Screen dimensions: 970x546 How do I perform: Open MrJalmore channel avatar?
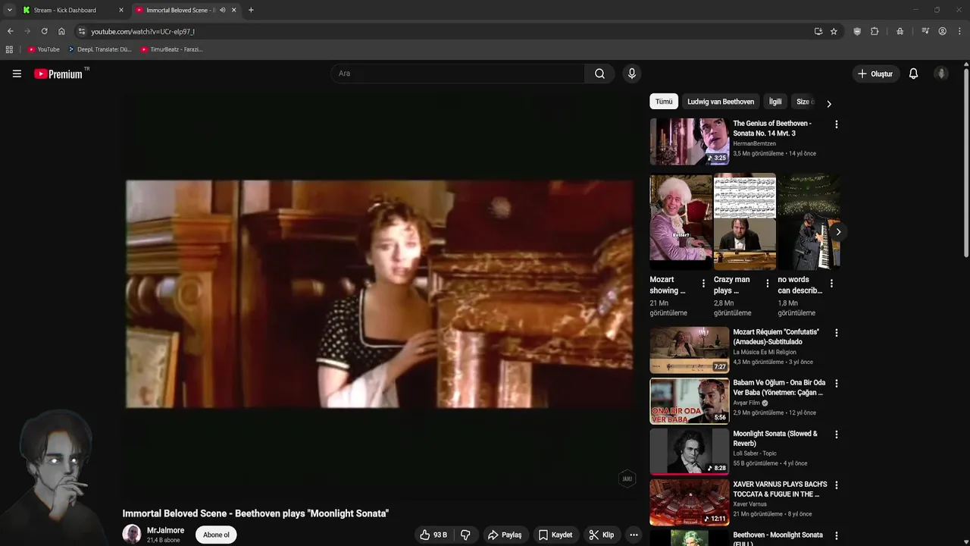132,534
